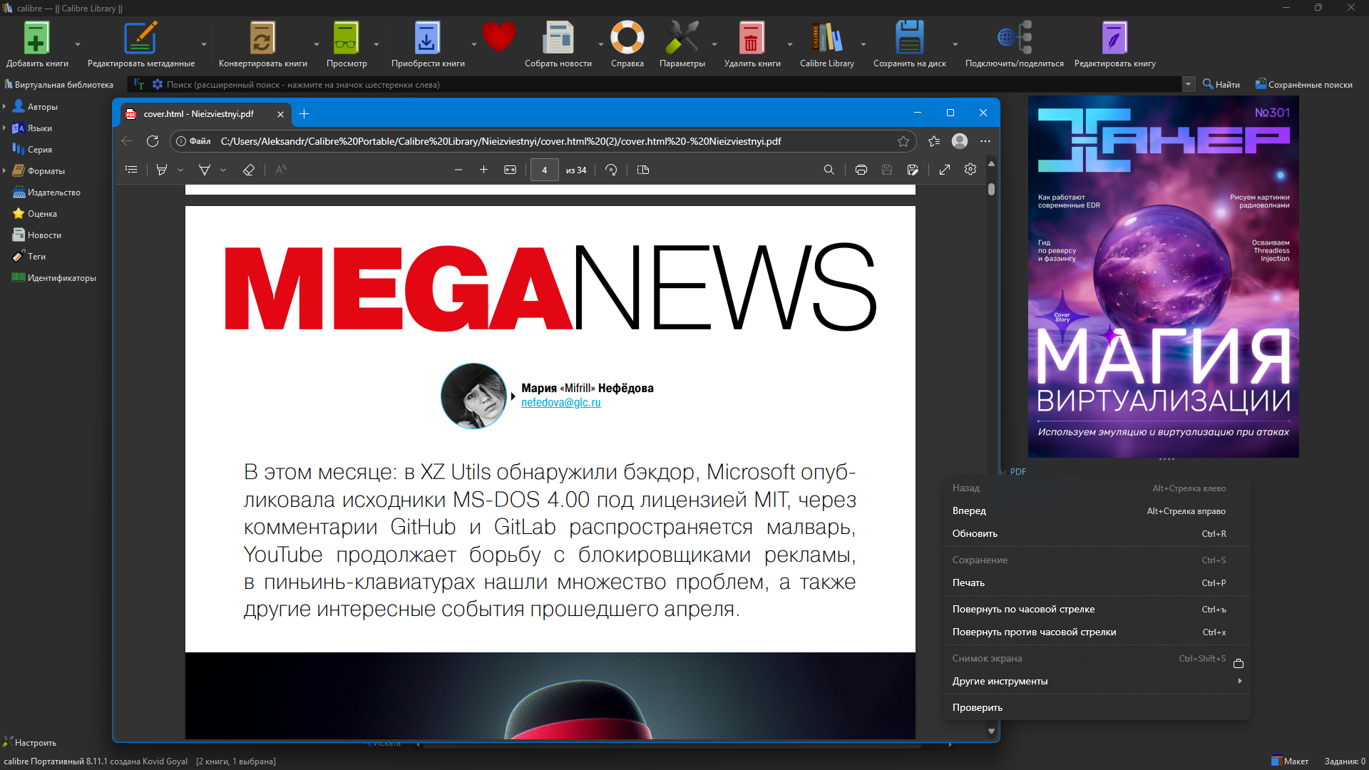This screenshot has width=1369, height=770.
Task: Click the Find search button
Action: [x=1221, y=84]
